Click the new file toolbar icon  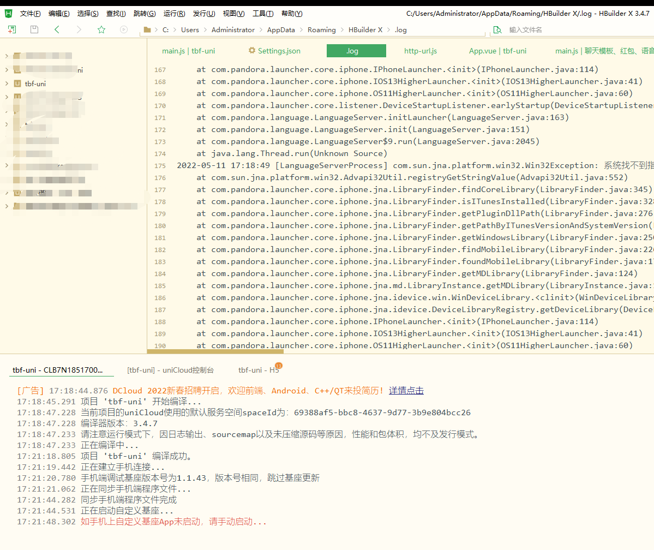12,29
